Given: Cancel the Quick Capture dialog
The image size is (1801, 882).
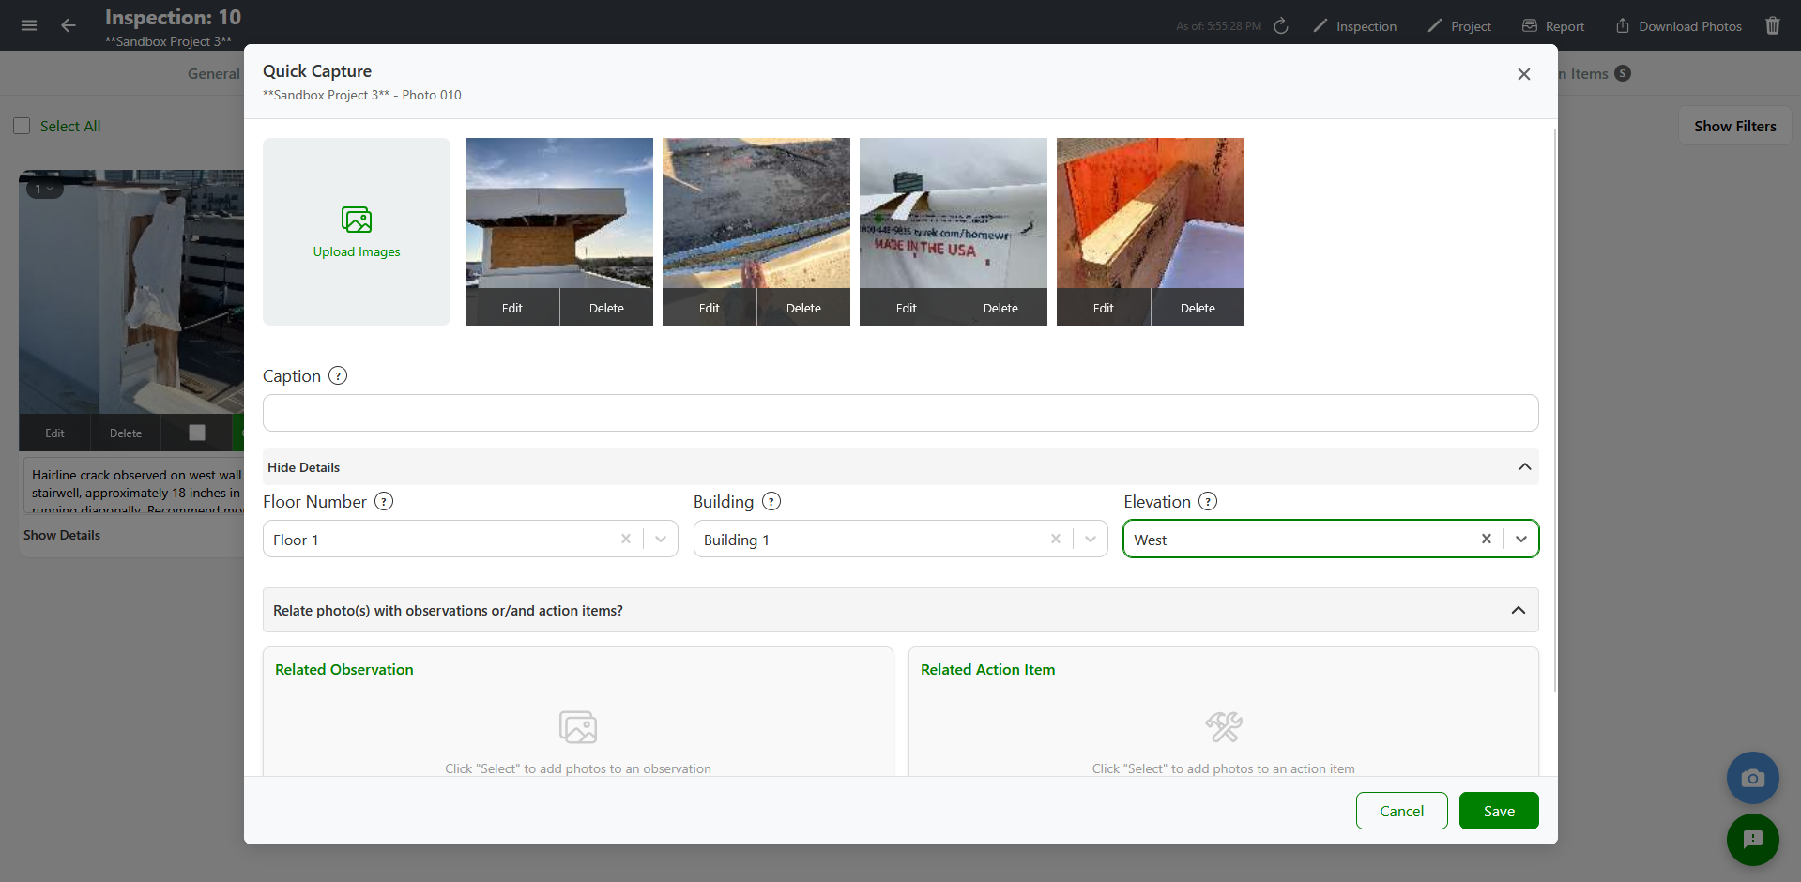Looking at the screenshot, I should click(x=1402, y=811).
